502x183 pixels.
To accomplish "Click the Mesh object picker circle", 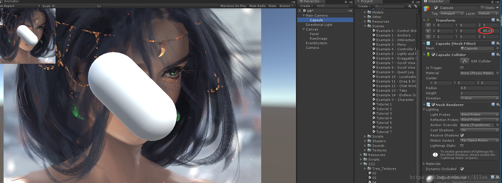I will coord(498,48).
